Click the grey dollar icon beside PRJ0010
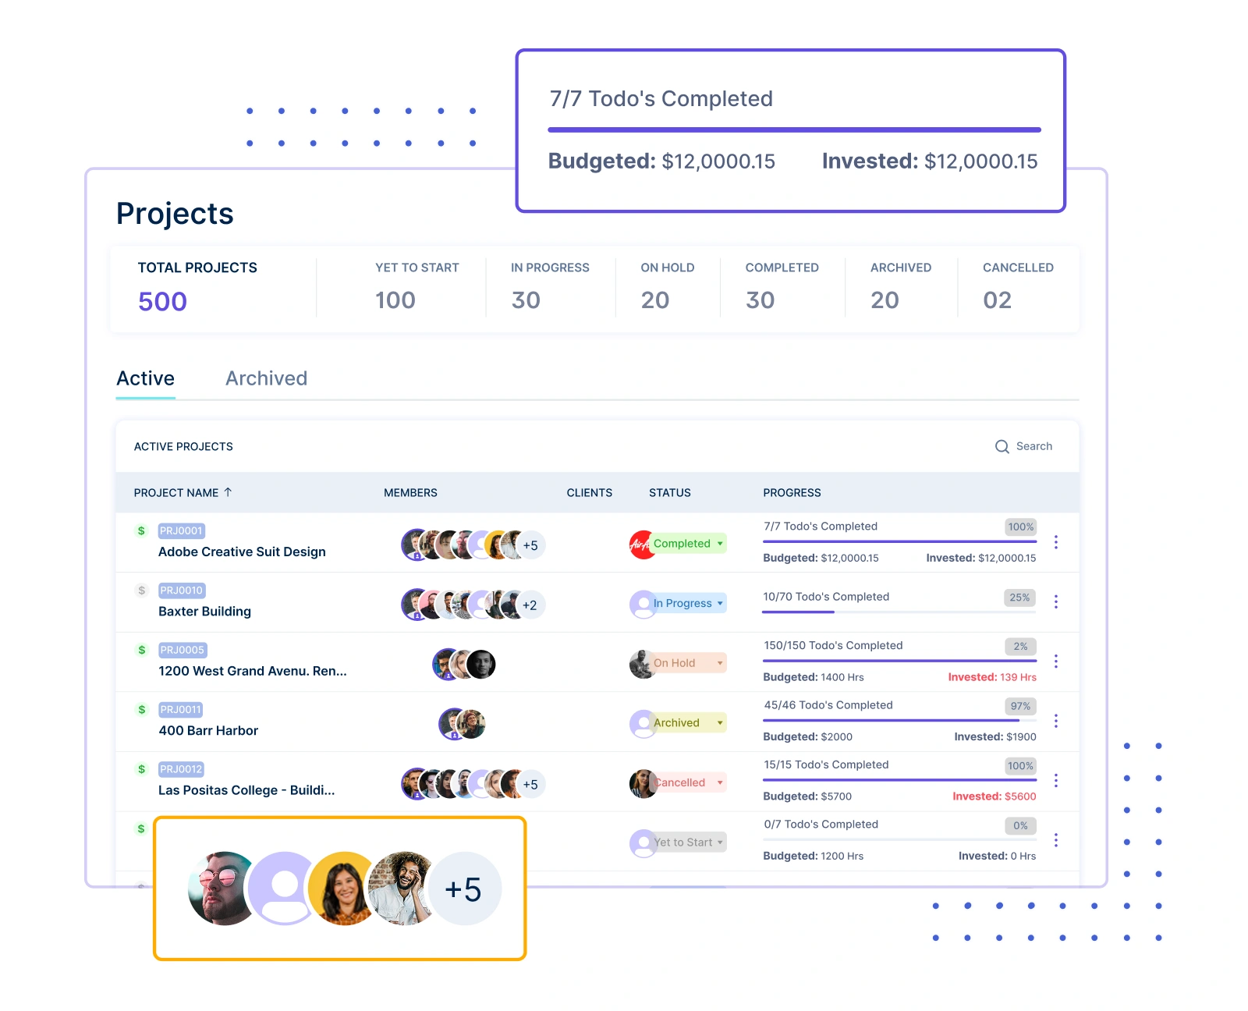1248x1011 pixels. [141, 591]
